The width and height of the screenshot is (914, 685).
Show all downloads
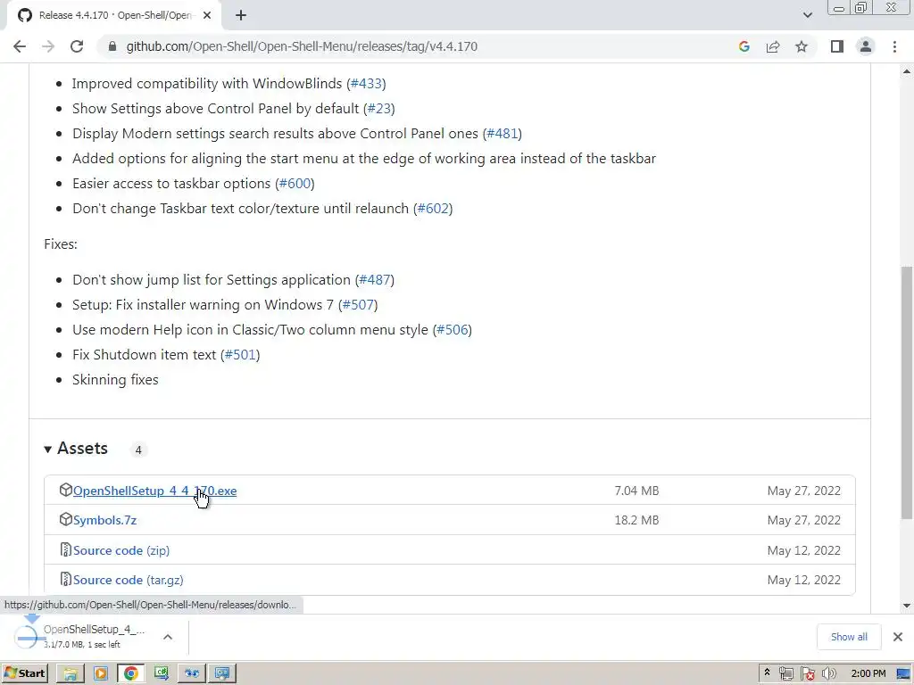click(849, 637)
